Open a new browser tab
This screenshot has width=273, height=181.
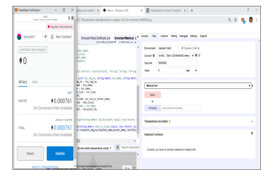192,10
